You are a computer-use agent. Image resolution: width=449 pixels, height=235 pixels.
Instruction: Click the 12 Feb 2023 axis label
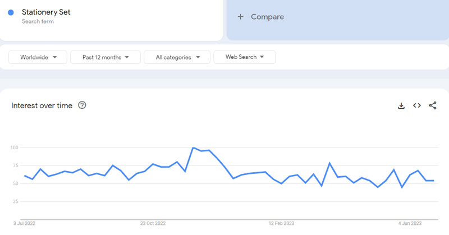pos(282,223)
